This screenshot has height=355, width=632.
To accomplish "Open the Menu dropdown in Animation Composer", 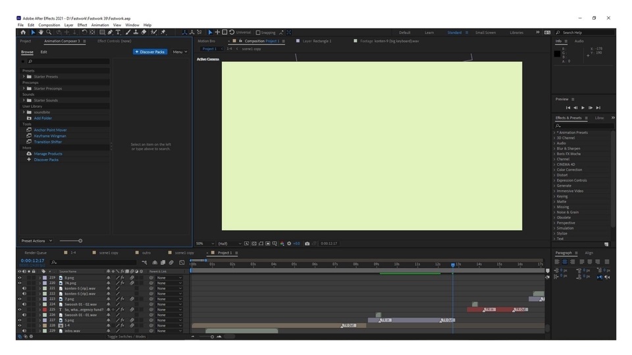I will click(x=180, y=52).
